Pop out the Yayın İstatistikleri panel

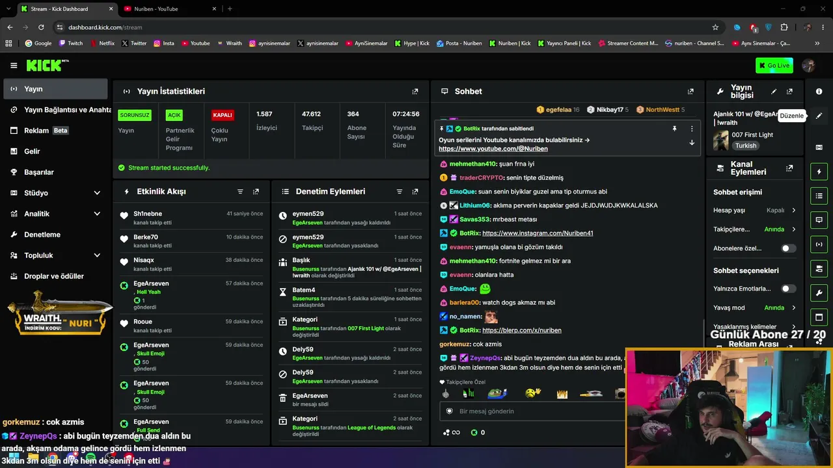(x=415, y=92)
